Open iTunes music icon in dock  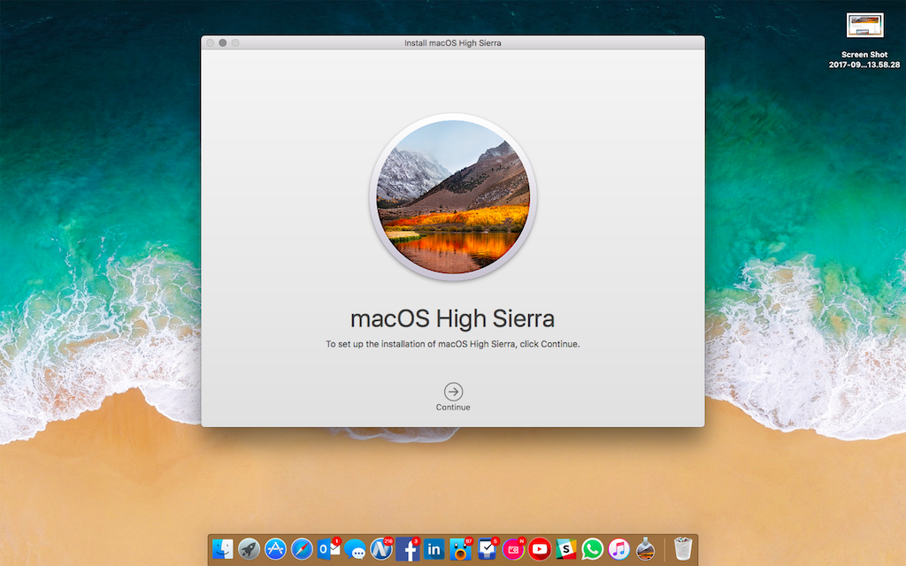[618, 549]
